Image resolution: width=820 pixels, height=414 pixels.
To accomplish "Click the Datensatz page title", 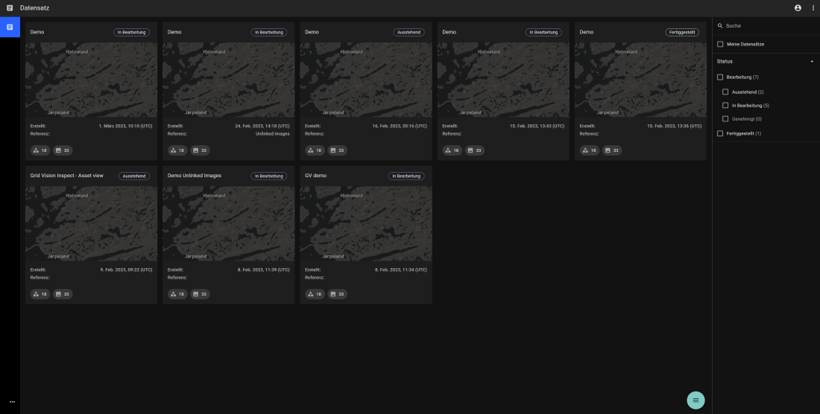I will [34, 8].
